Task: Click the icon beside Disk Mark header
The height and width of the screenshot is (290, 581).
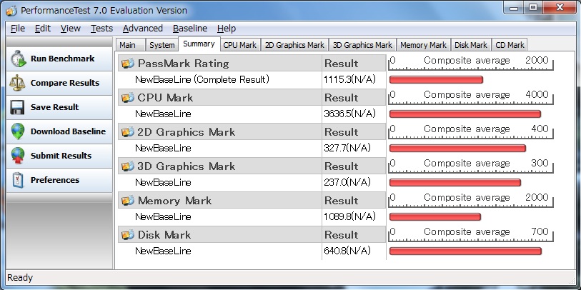Action: click(x=128, y=235)
